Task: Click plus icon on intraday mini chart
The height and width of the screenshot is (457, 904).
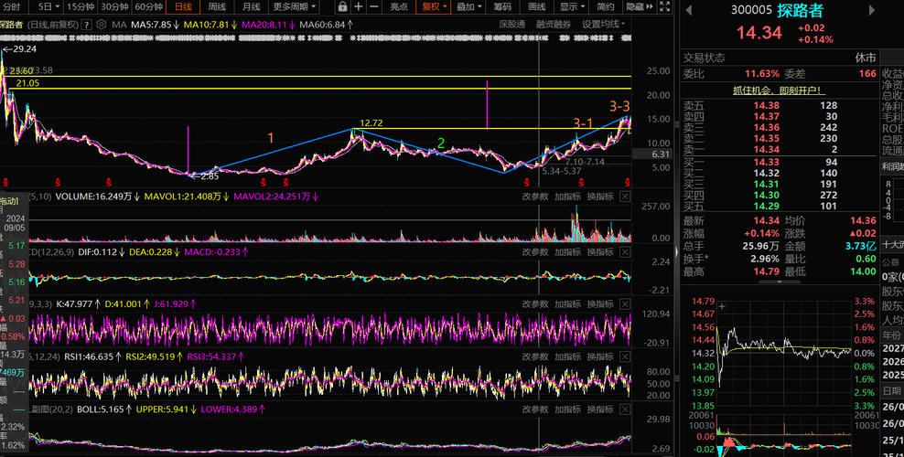Action: click(722, 307)
